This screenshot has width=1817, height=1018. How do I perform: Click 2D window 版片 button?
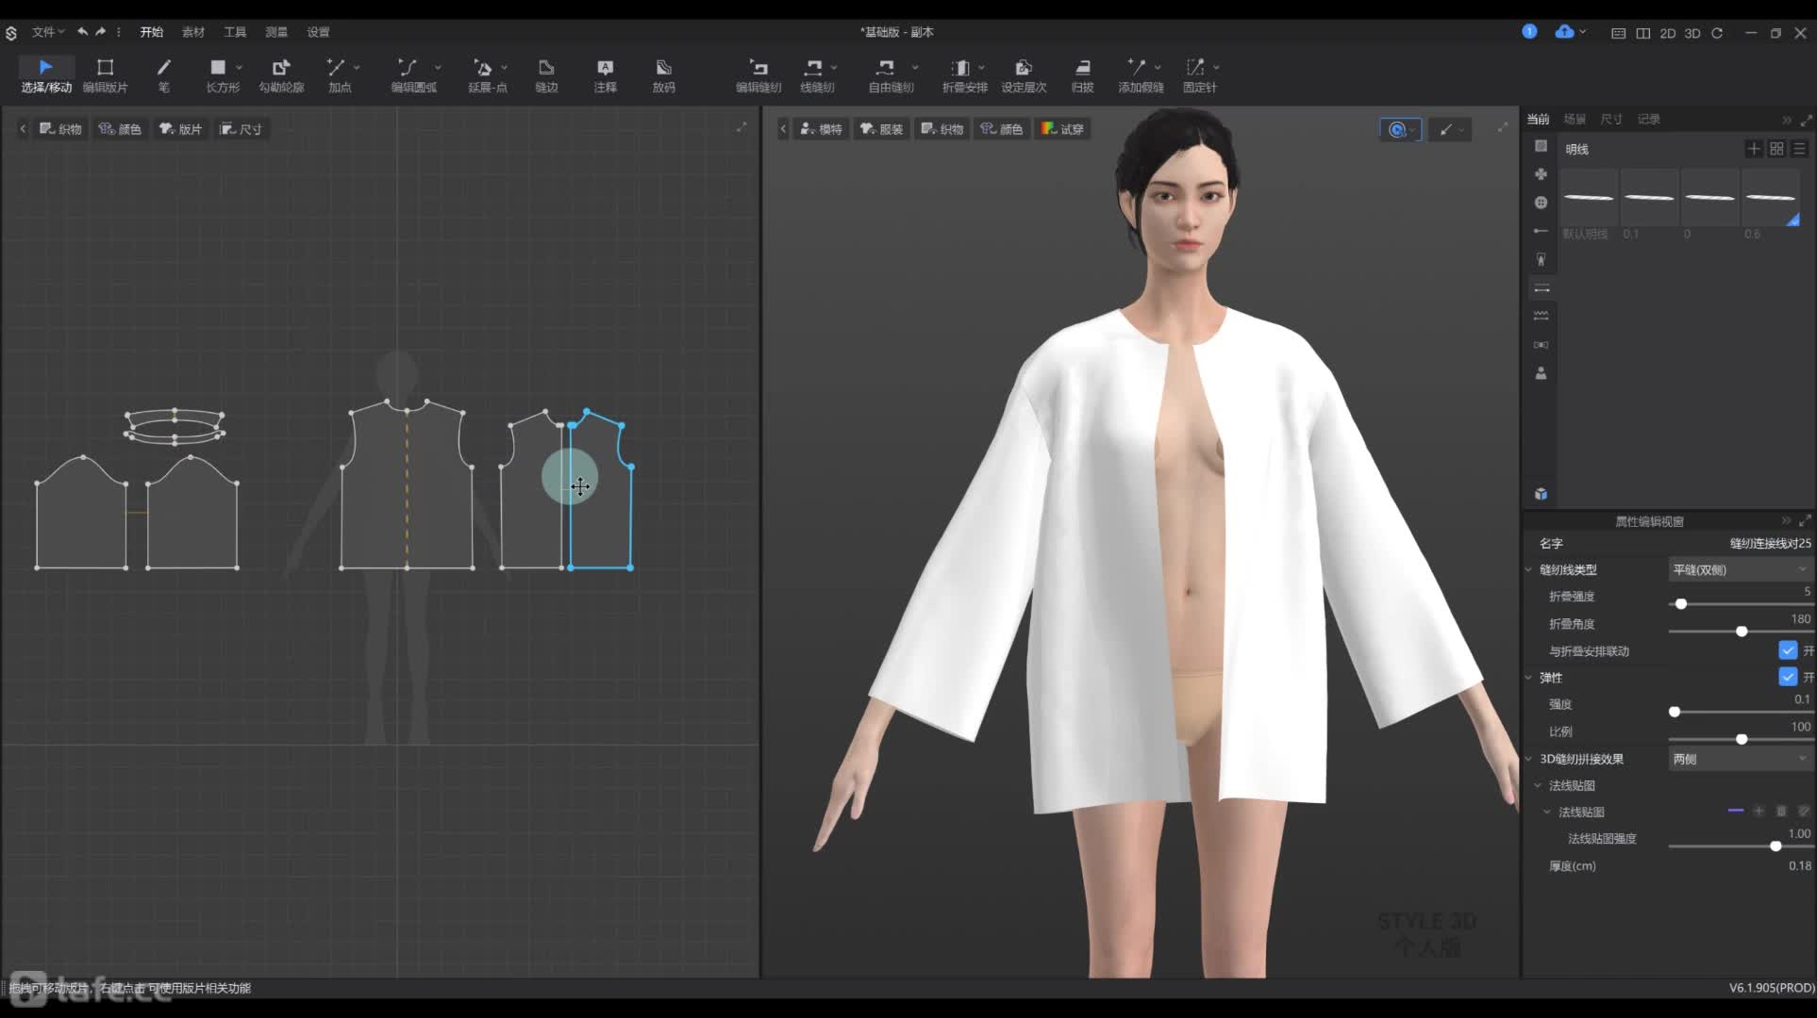coord(180,129)
